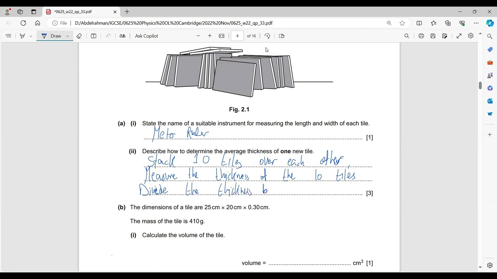Click the 'of 16' page count text
Image resolution: width=497 pixels, height=279 pixels.
pos(252,36)
